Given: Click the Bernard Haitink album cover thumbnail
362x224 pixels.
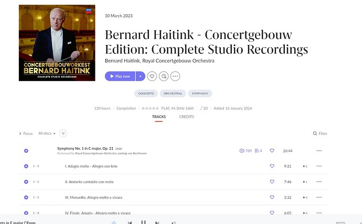Looking at the screenshot, I should 57,43.
